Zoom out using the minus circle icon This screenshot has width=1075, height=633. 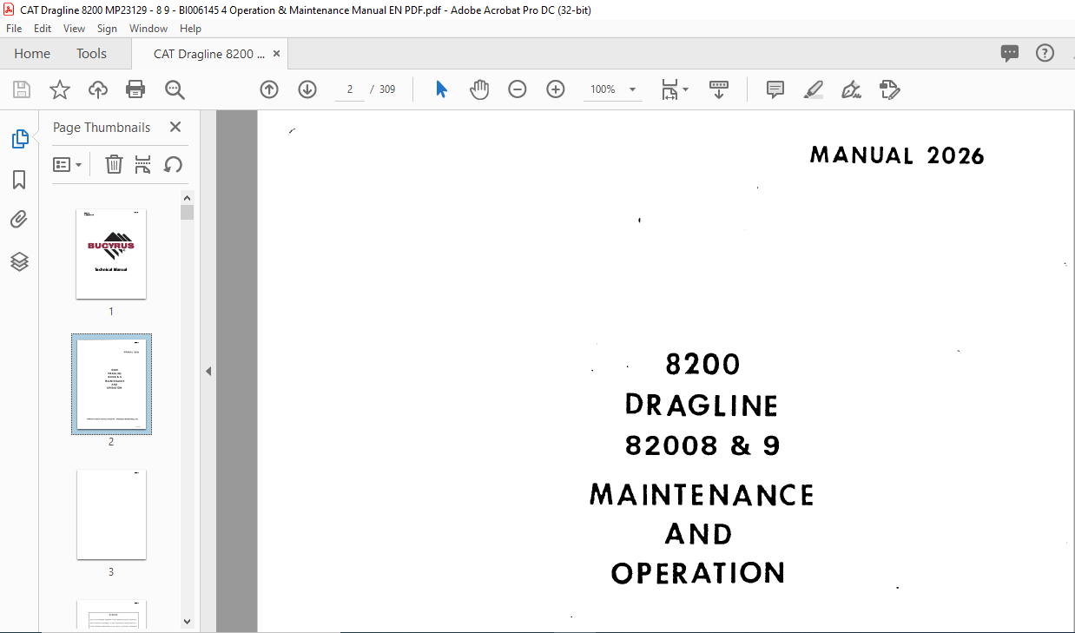518,89
